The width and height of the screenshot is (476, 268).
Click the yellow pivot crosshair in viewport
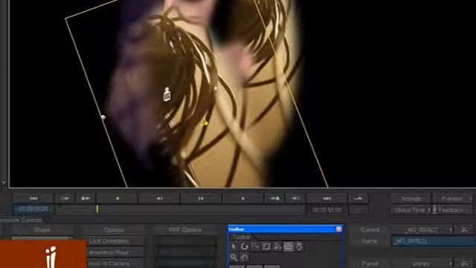click(x=205, y=123)
